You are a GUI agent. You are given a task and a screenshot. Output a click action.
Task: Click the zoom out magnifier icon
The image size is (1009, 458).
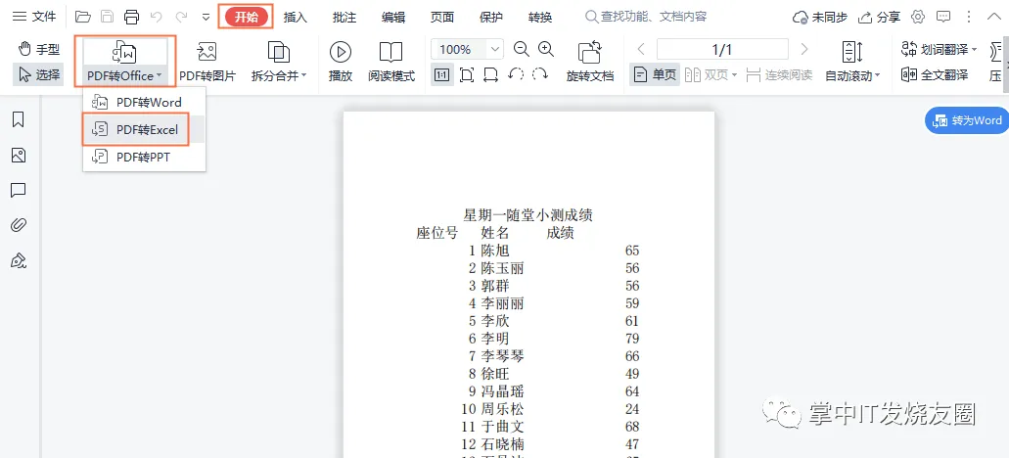(521, 49)
